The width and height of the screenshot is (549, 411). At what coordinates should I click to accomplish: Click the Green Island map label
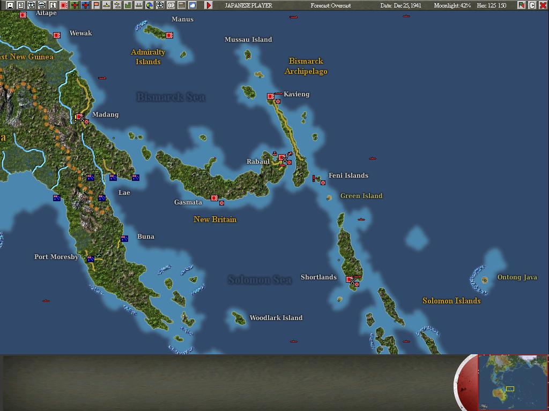pyautogui.click(x=361, y=196)
